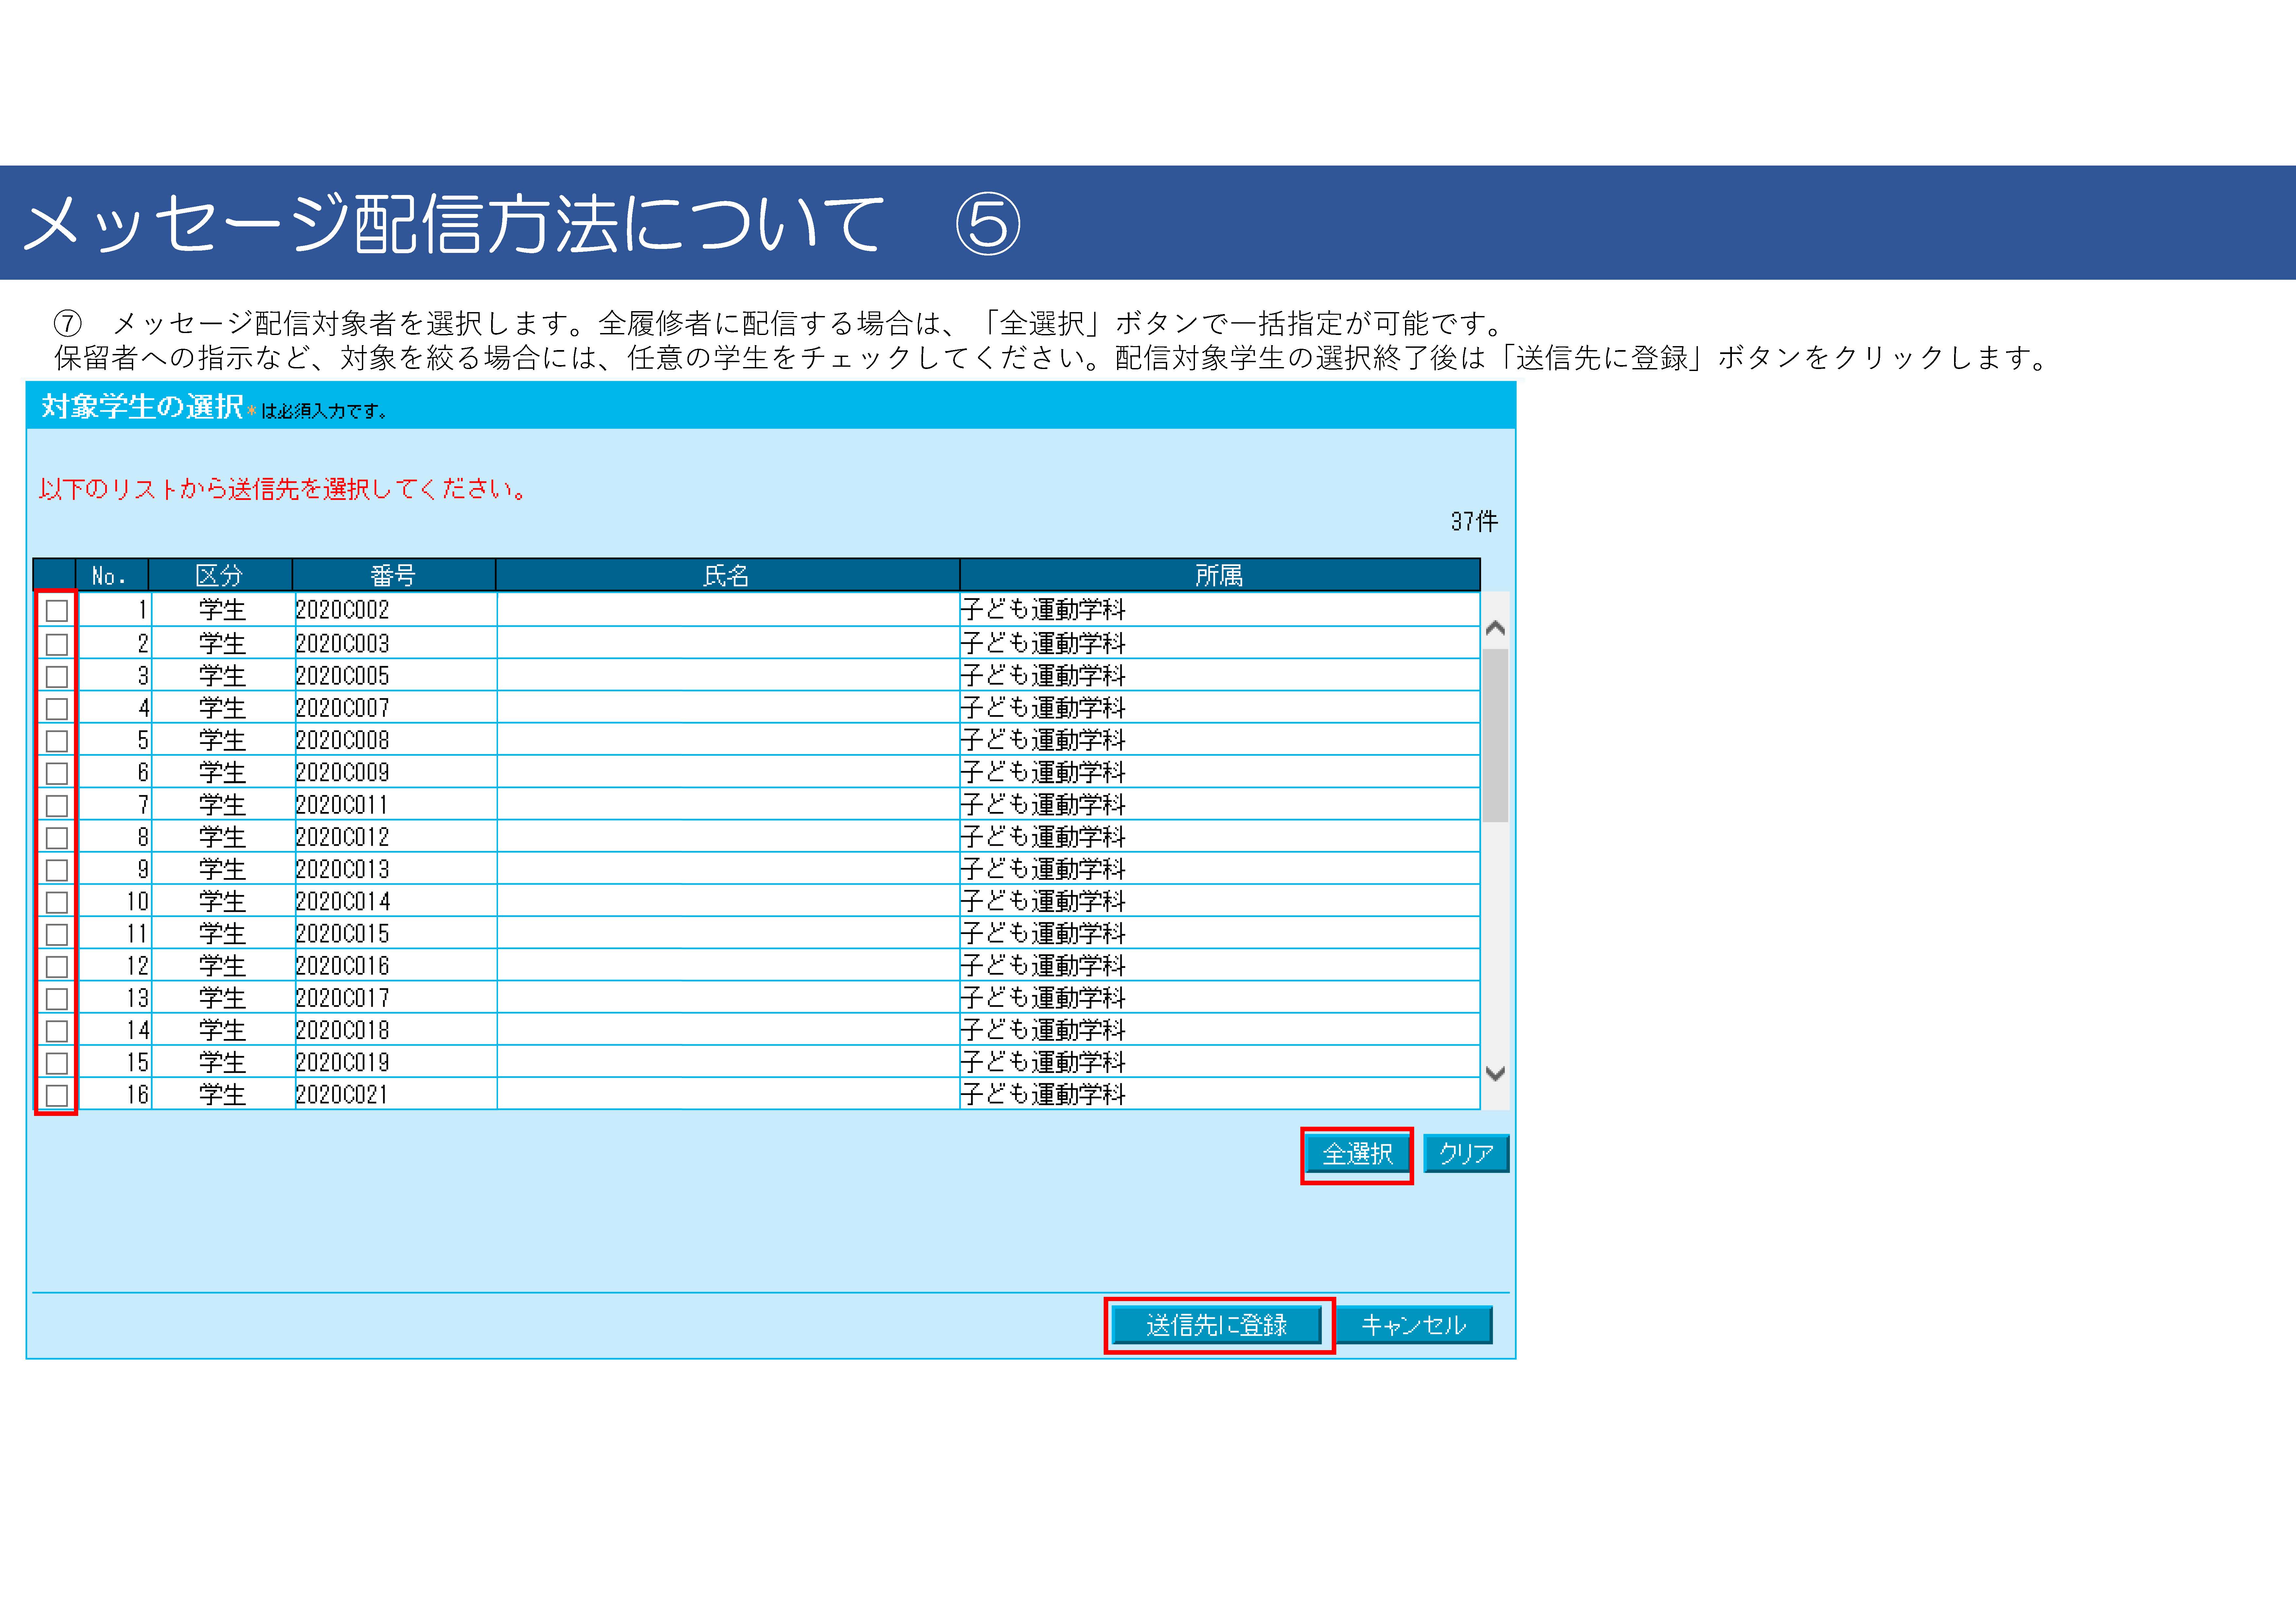
Task: Tick the checkbox for 2020C009
Action: pos(57,773)
